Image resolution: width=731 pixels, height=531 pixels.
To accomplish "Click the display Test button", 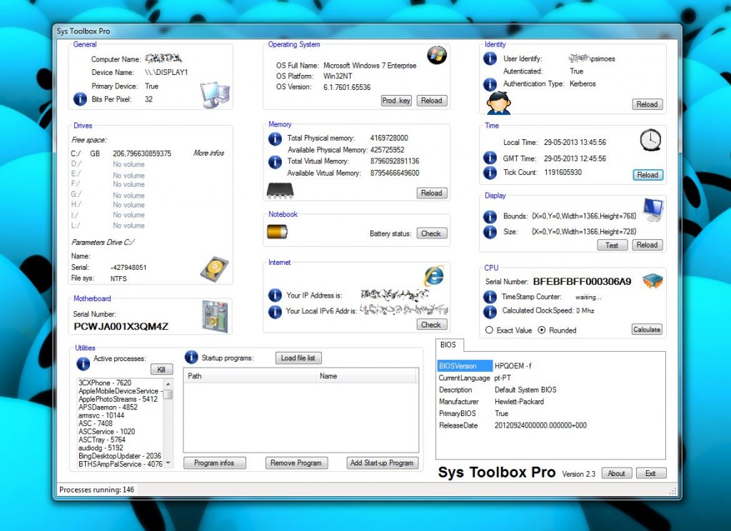I will pyautogui.click(x=612, y=246).
